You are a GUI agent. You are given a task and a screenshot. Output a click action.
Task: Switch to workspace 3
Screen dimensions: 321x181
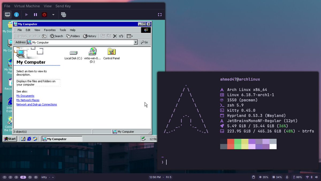click(x=16, y=177)
